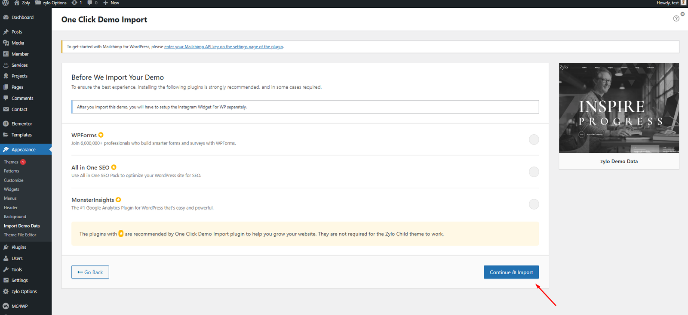688x315 pixels.
Task: Click the MC4WP icon in sidebar
Action: [x=6, y=306]
